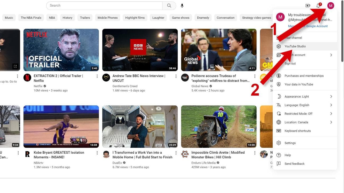
Task: Play the work van conversion thumbnail
Action: coord(140,126)
